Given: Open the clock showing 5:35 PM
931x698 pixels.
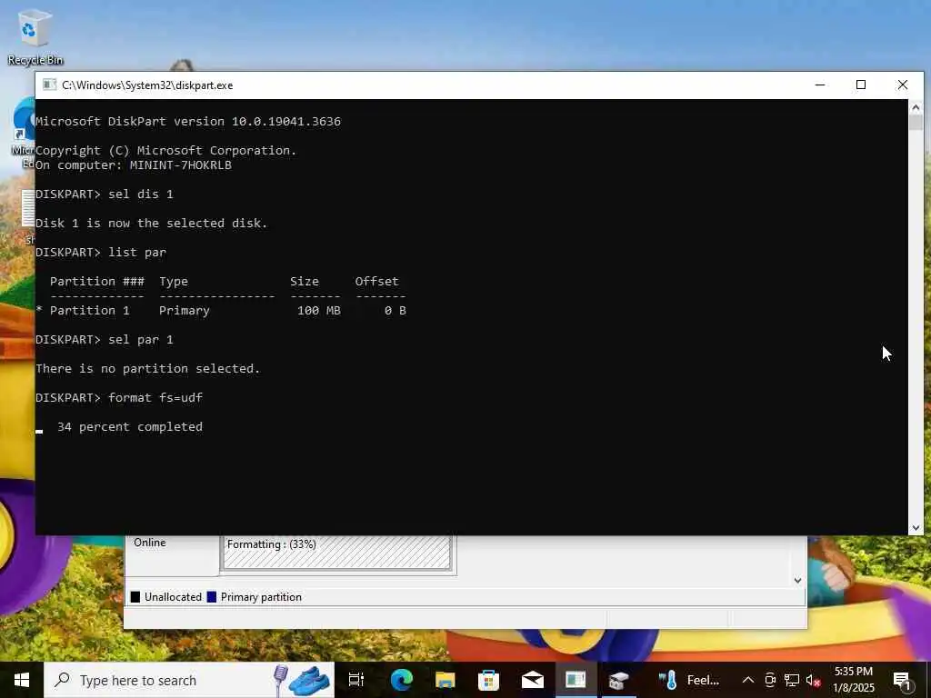Looking at the screenshot, I should point(853,680).
